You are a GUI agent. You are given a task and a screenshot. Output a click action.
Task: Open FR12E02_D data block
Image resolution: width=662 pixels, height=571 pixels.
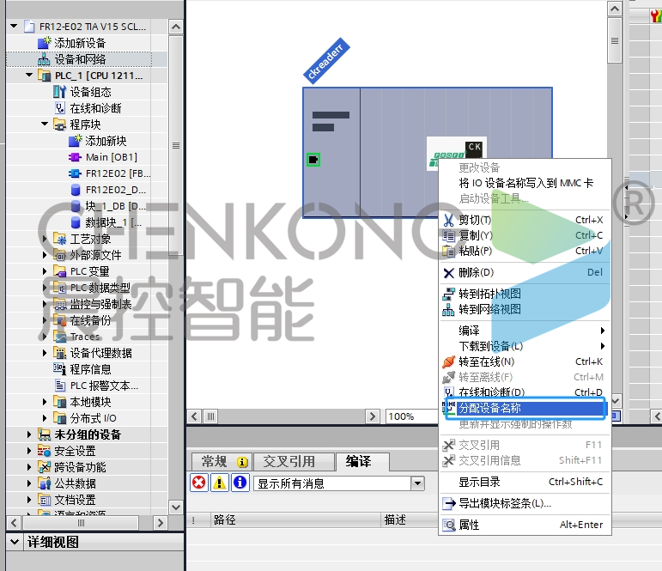[x=115, y=190]
